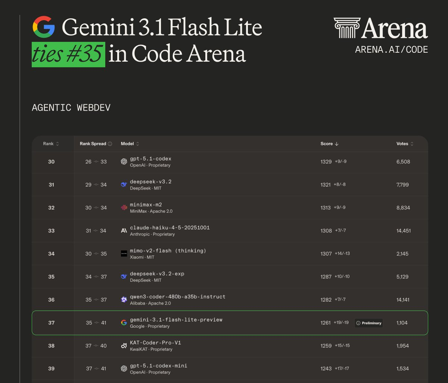Click the Preliminary badge on the gemini row

coord(368,323)
